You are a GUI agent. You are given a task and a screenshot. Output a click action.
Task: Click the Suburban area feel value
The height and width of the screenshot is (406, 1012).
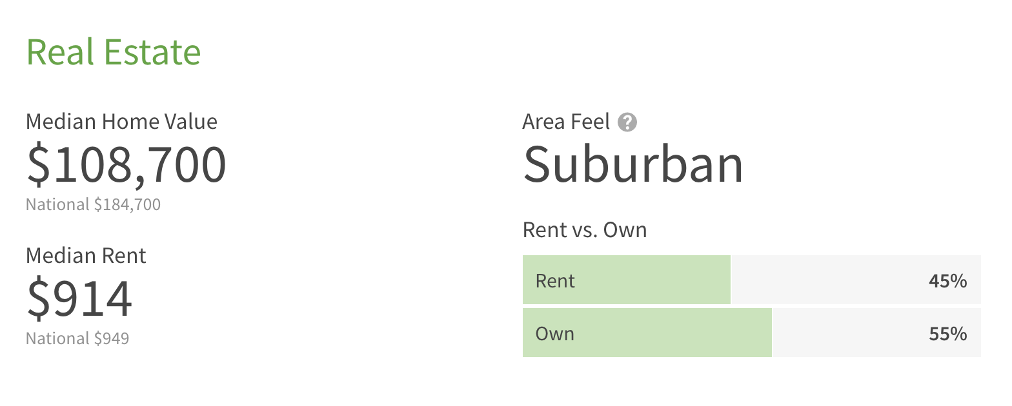(x=633, y=165)
